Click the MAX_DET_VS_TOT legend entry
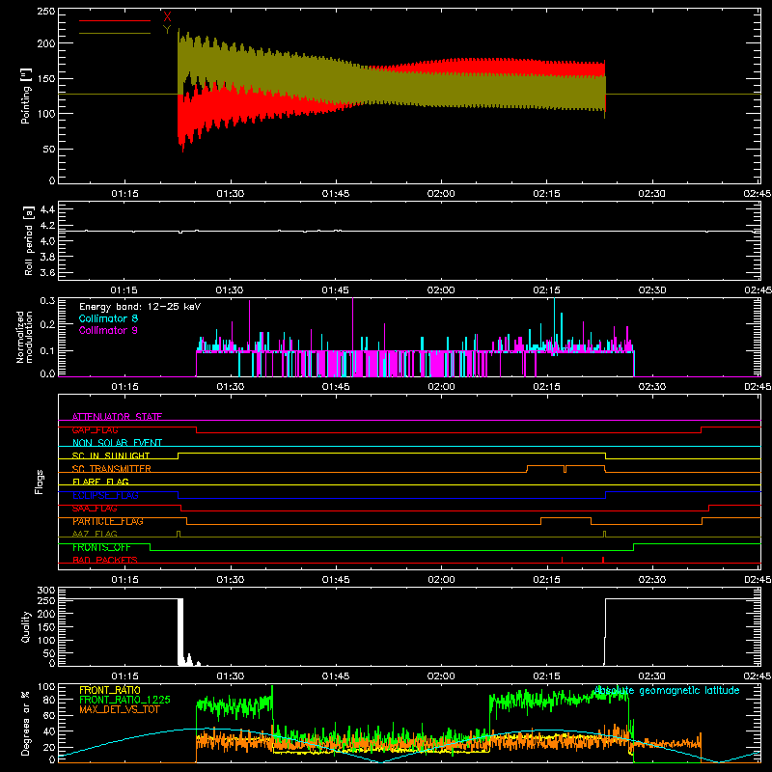This screenshot has width=772, height=772. 120,709
